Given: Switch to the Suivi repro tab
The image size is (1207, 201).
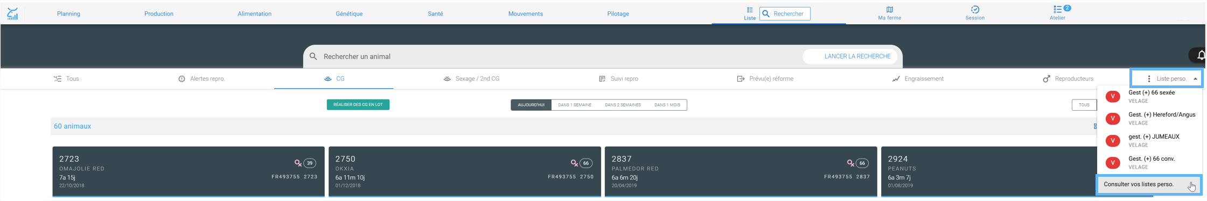Looking at the screenshot, I should pos(618,78).
